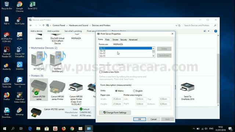Viewport: 235px width, 132px height.
Task: Select form 10×14 in list
Action: 126,51
